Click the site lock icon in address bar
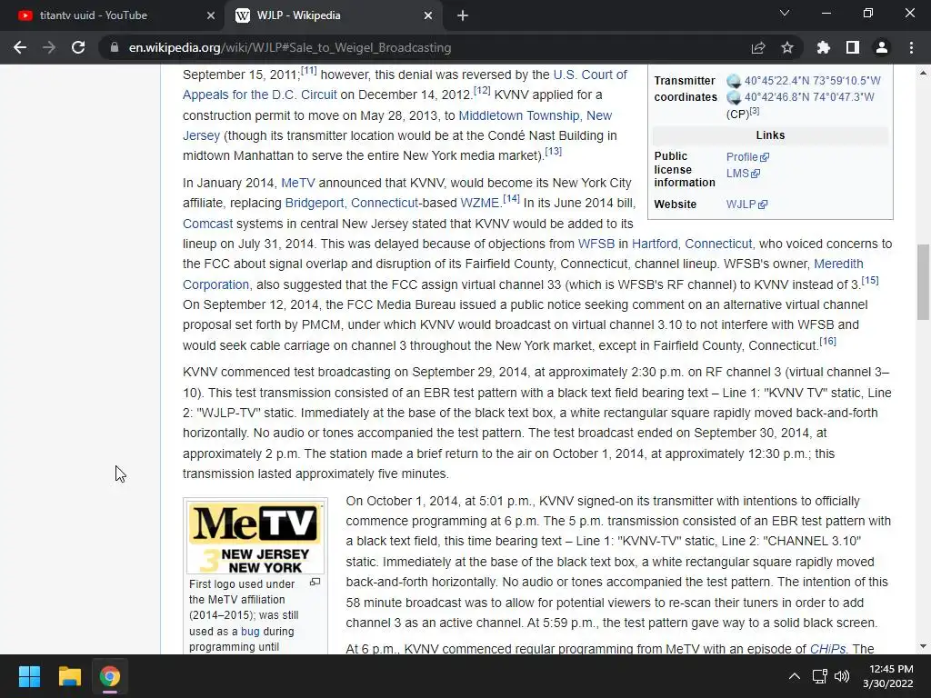 click(115, 47)
